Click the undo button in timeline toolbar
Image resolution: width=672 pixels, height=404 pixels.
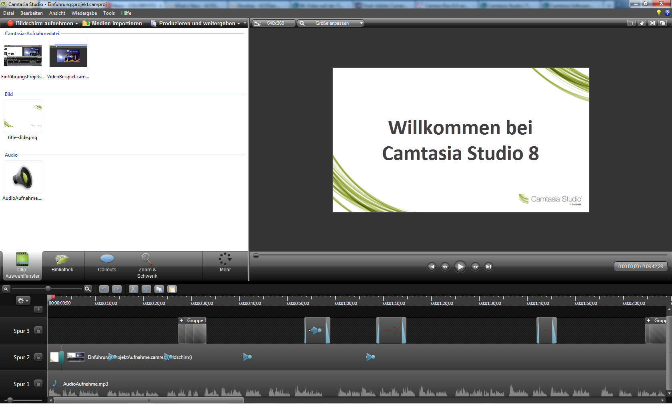click(104, 289)
